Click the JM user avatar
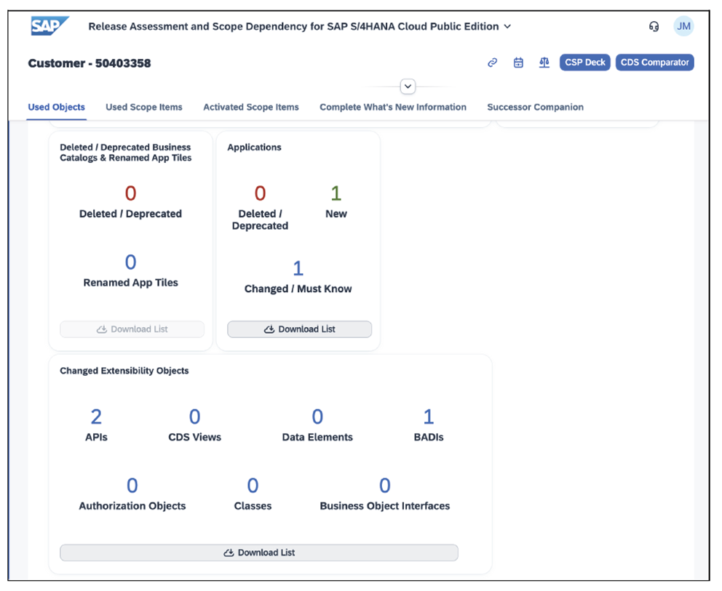This screenshot has height=591, width=722. 683,25
